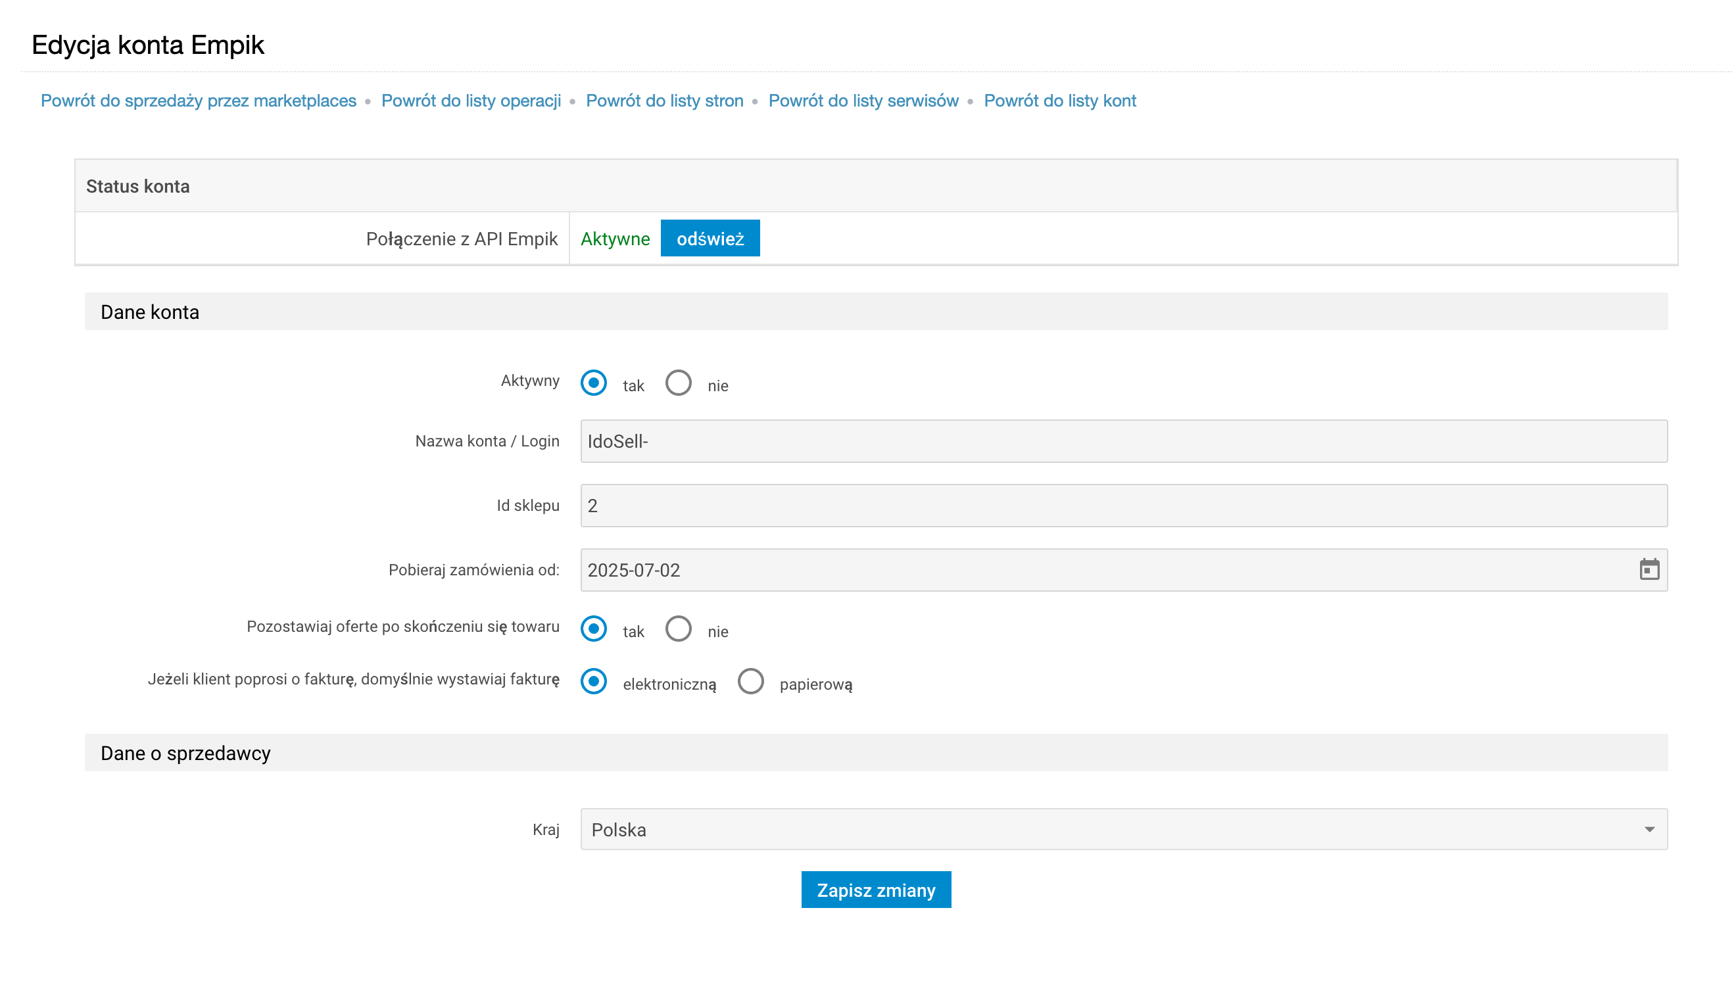Select papierową invoice option

click(x=750, y=681)
